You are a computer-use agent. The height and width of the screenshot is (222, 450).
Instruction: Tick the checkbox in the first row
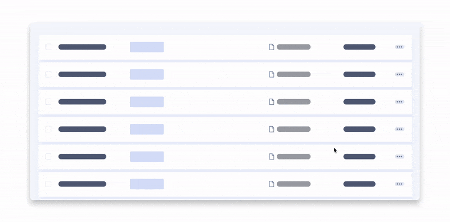[48, 47]
